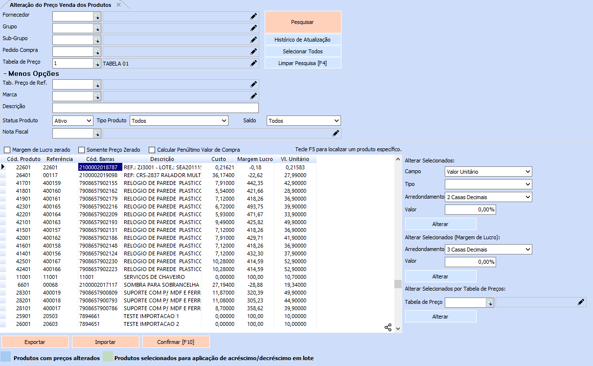Viewport: 593px width, 366px height.
Task: Open the Marca lookup search icon
Action: coord(96,96)
